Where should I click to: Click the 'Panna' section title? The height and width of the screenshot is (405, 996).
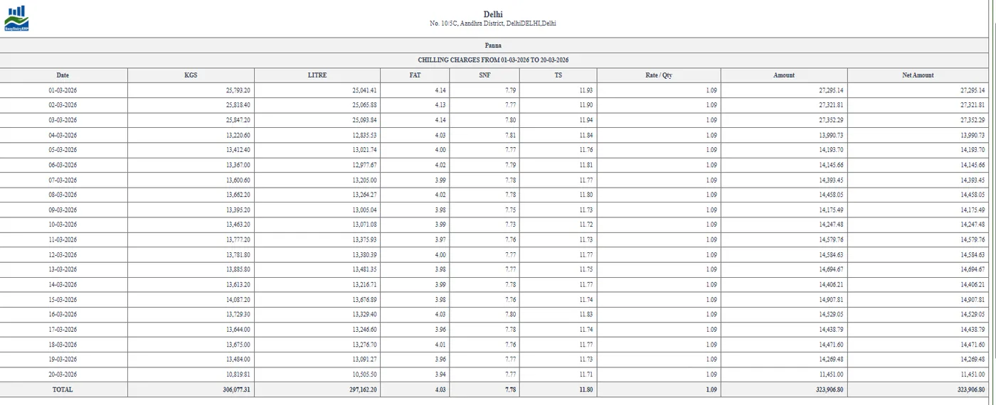[493, 45]
